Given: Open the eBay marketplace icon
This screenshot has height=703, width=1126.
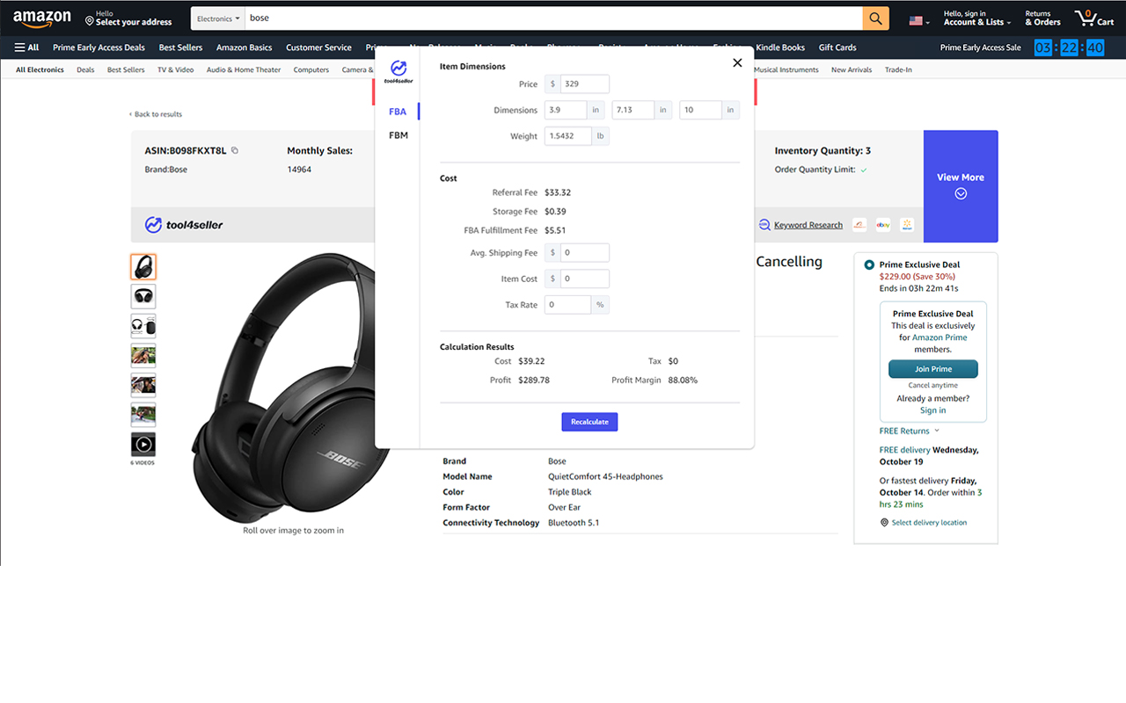Looking at the screenshot, I should point(882,225).
